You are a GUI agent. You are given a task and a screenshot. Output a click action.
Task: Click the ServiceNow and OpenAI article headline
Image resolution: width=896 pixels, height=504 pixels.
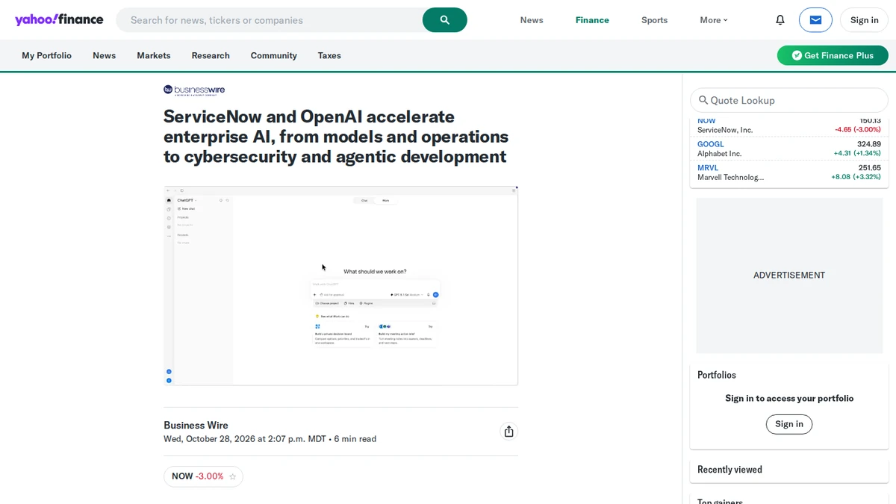point(336,137)
